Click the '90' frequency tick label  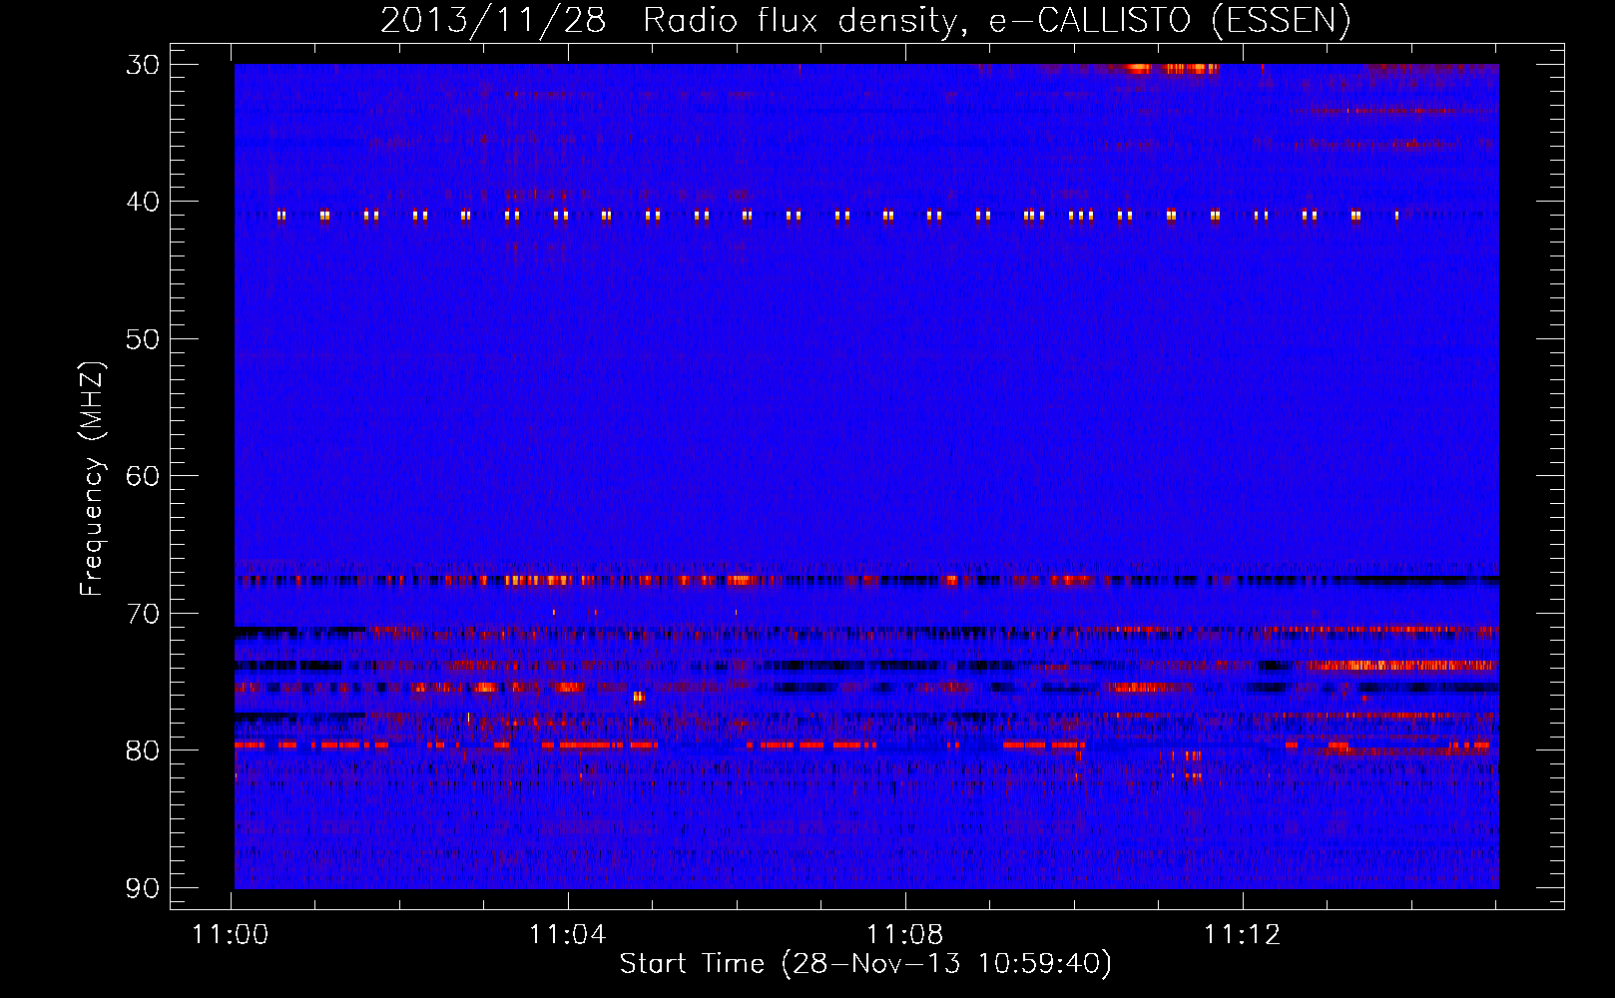coord(143,888)
